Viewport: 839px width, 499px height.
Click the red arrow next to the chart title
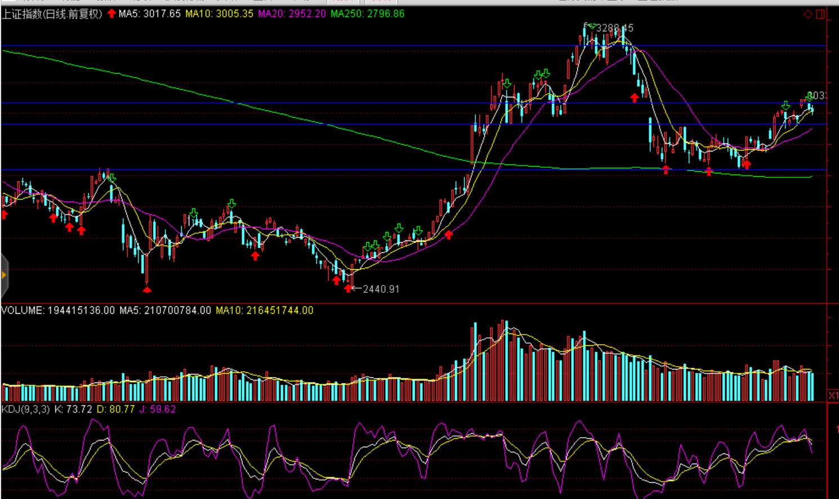111,14
